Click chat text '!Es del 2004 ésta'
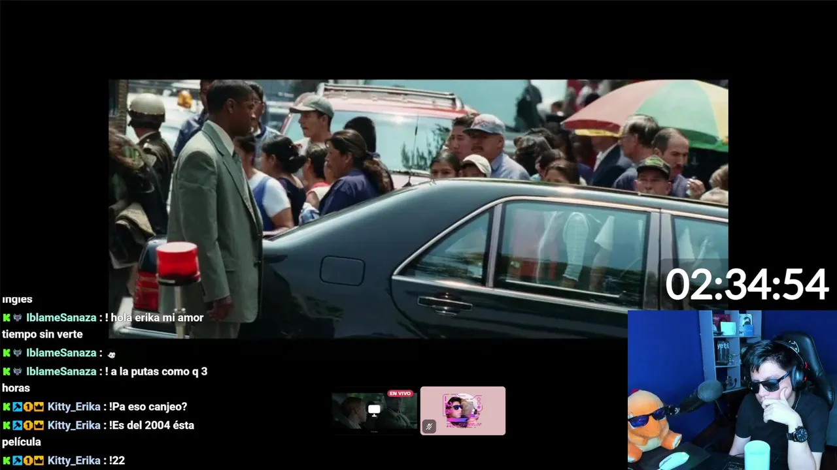The image size is (837, 470). pyautogui.click(x=152, y=425)
